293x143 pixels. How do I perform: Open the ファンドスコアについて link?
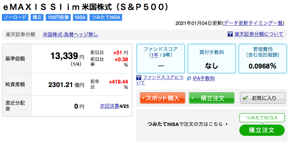160,80
